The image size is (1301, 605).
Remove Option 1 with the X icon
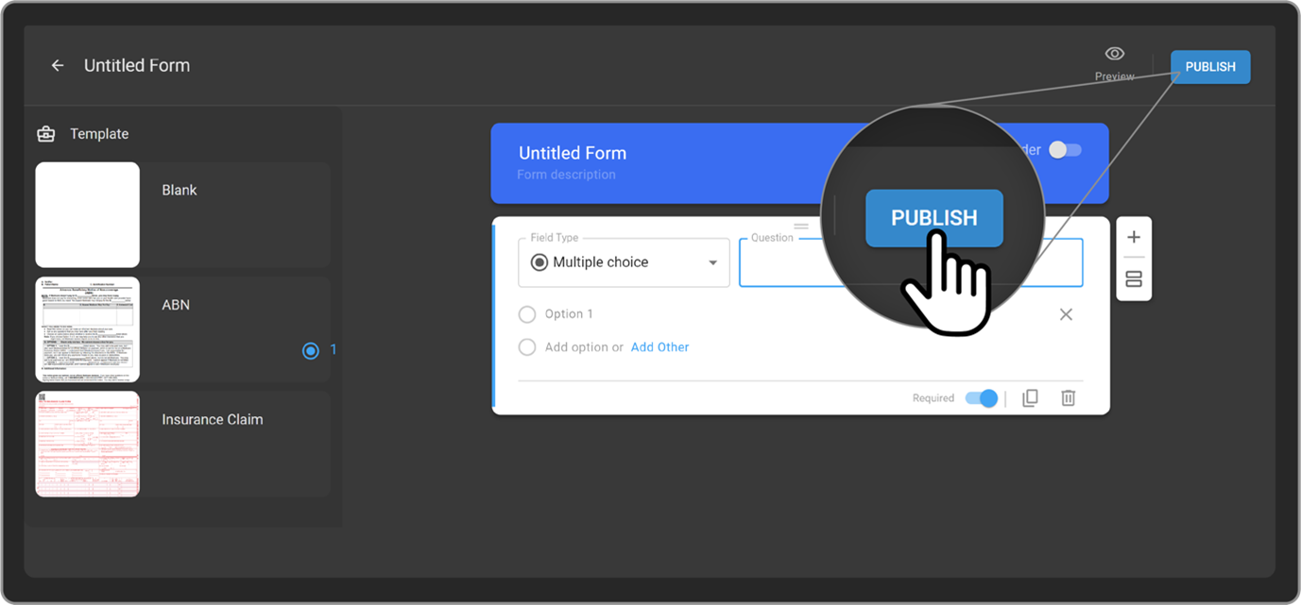coord(1066,314)
